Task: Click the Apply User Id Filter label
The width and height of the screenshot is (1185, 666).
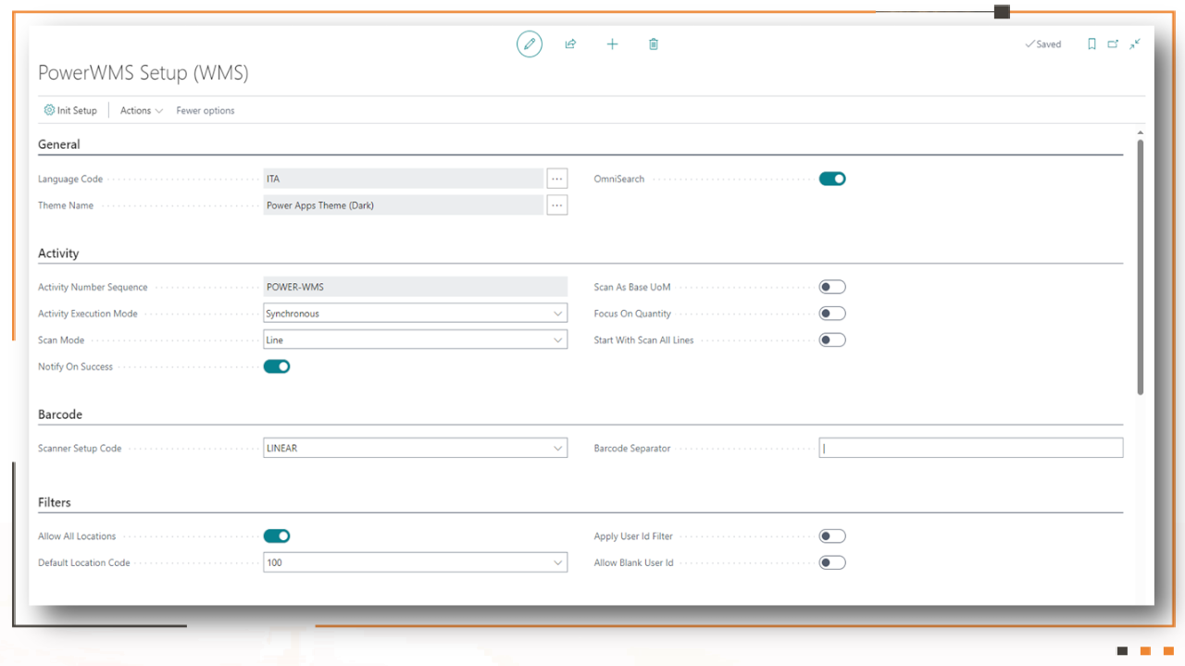Action: (x=633, y=536)
